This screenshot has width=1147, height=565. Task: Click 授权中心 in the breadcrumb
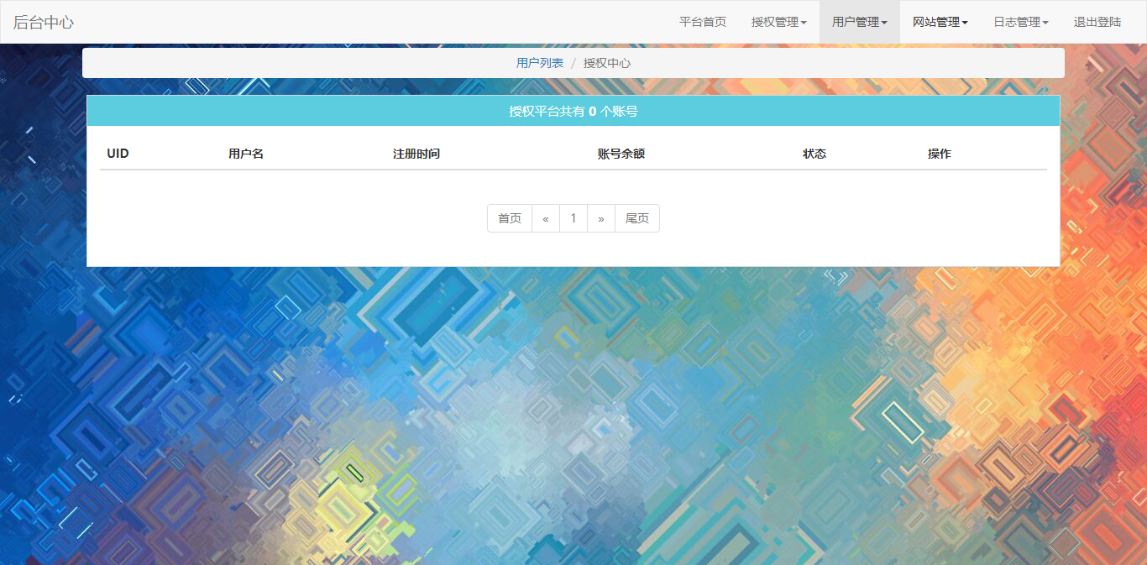click(607, 63)
